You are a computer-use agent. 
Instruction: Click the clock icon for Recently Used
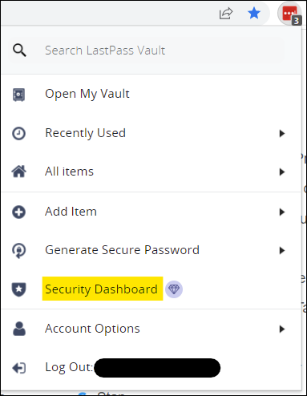click(x=18, y=133)
